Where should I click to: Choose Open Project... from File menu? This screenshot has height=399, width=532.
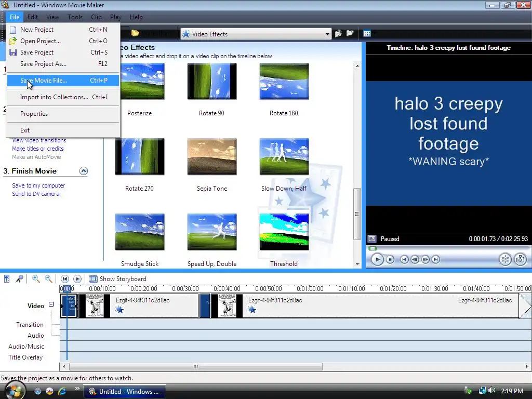click(x=63, y=41)
